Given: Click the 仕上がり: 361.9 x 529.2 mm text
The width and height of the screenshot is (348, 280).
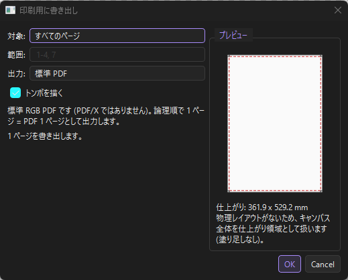Looking at the screenshot, I should [262, 207].
